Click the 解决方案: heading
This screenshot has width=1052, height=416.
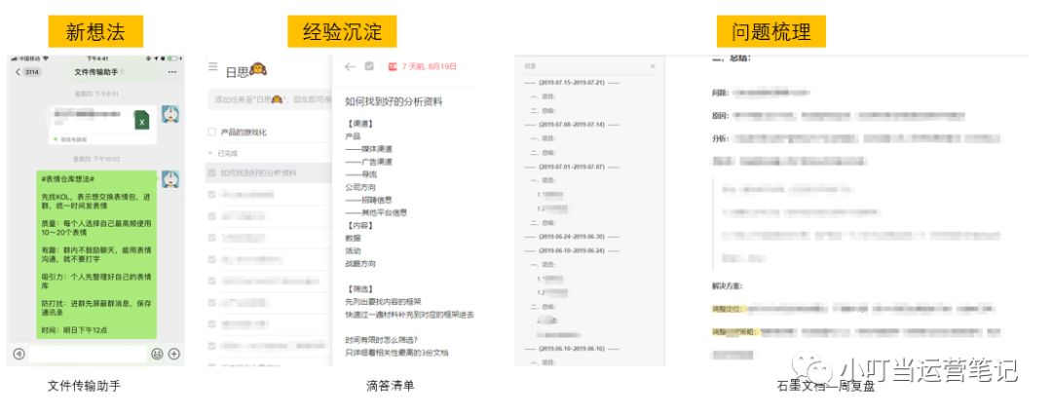(x=728, y=285)
